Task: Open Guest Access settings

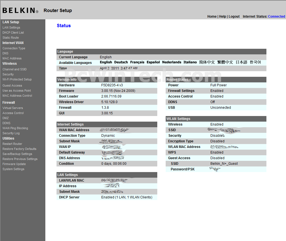Action: pyautogui.click(x=12, y=85)
